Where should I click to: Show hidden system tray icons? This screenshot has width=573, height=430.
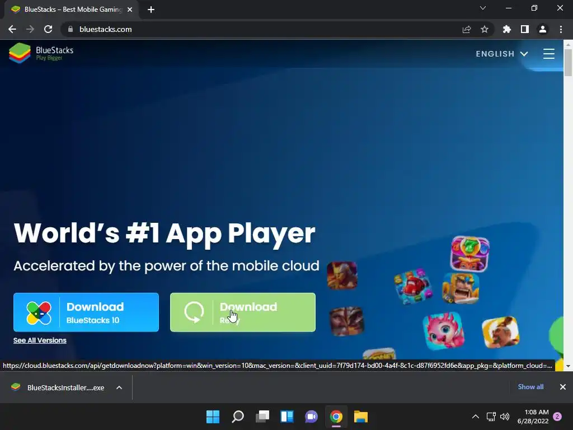tap(476, 417)
